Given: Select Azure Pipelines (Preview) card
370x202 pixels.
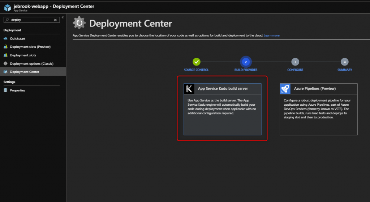Looking at the screenshot, I should (319, 109).
